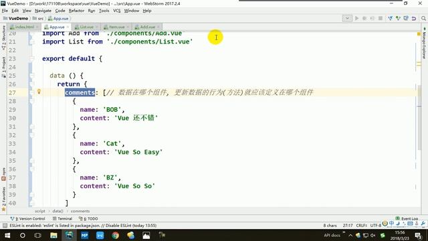This screenshot has height=241, width=428.
Task: Click App.vue in the navigation bar
Action: click(x=58, y=18)
